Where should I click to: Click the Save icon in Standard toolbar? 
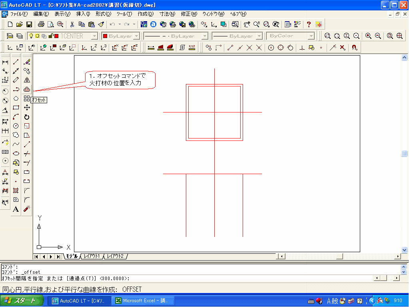[x=29, y=24]
